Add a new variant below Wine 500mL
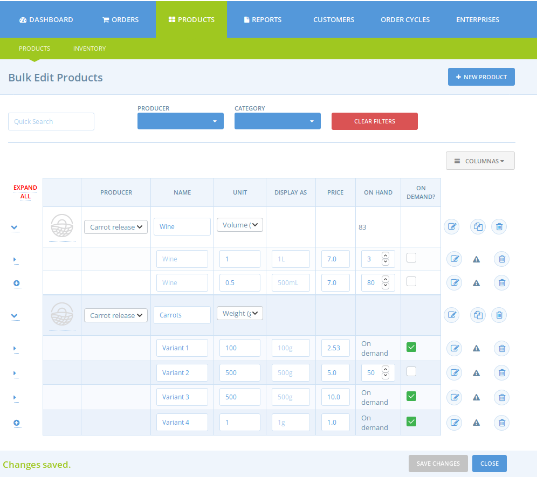 pos(16,283)
